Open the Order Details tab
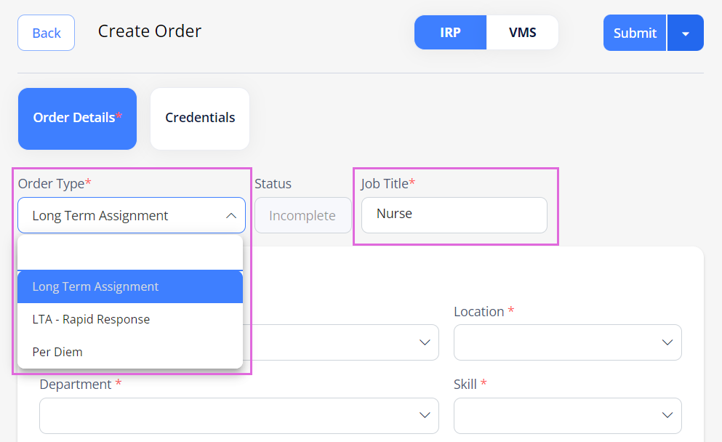The height and width of the screenshot is (442, 722). 77,118
